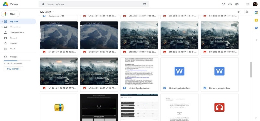
Task: Select file name bf1 2016-11-08 07-46-18-26
Action: point(62,52)
